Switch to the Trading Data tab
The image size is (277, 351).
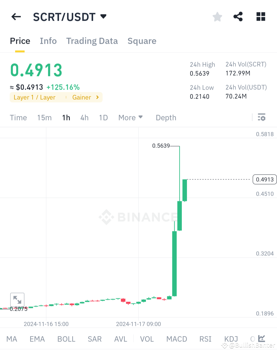92,41
